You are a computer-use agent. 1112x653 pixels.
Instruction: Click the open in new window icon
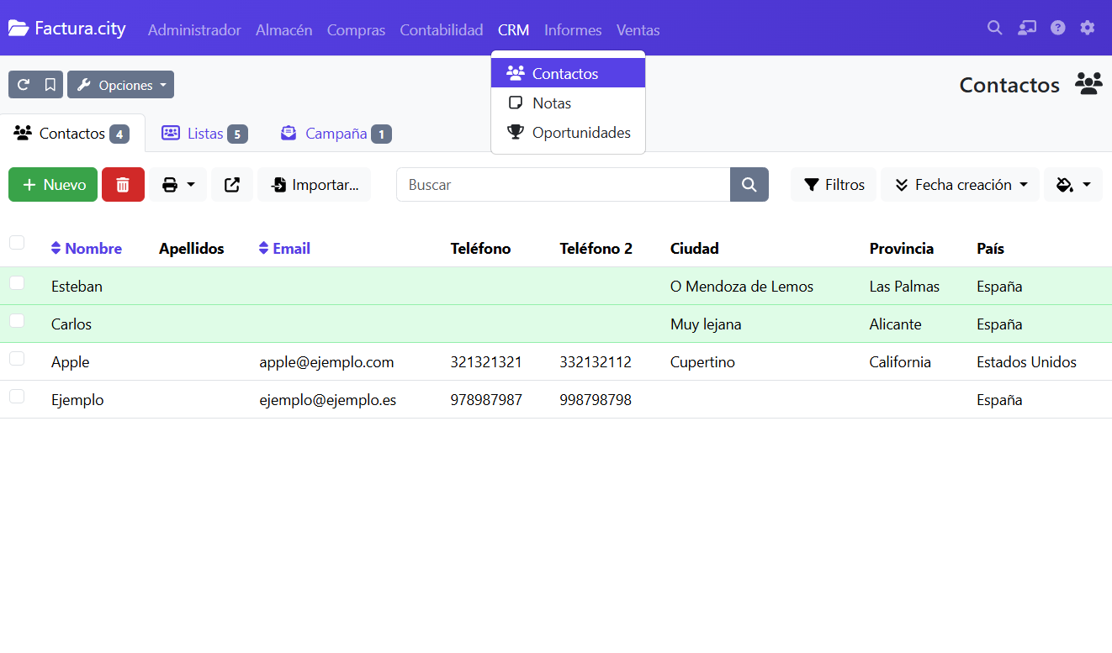(232, 185)
